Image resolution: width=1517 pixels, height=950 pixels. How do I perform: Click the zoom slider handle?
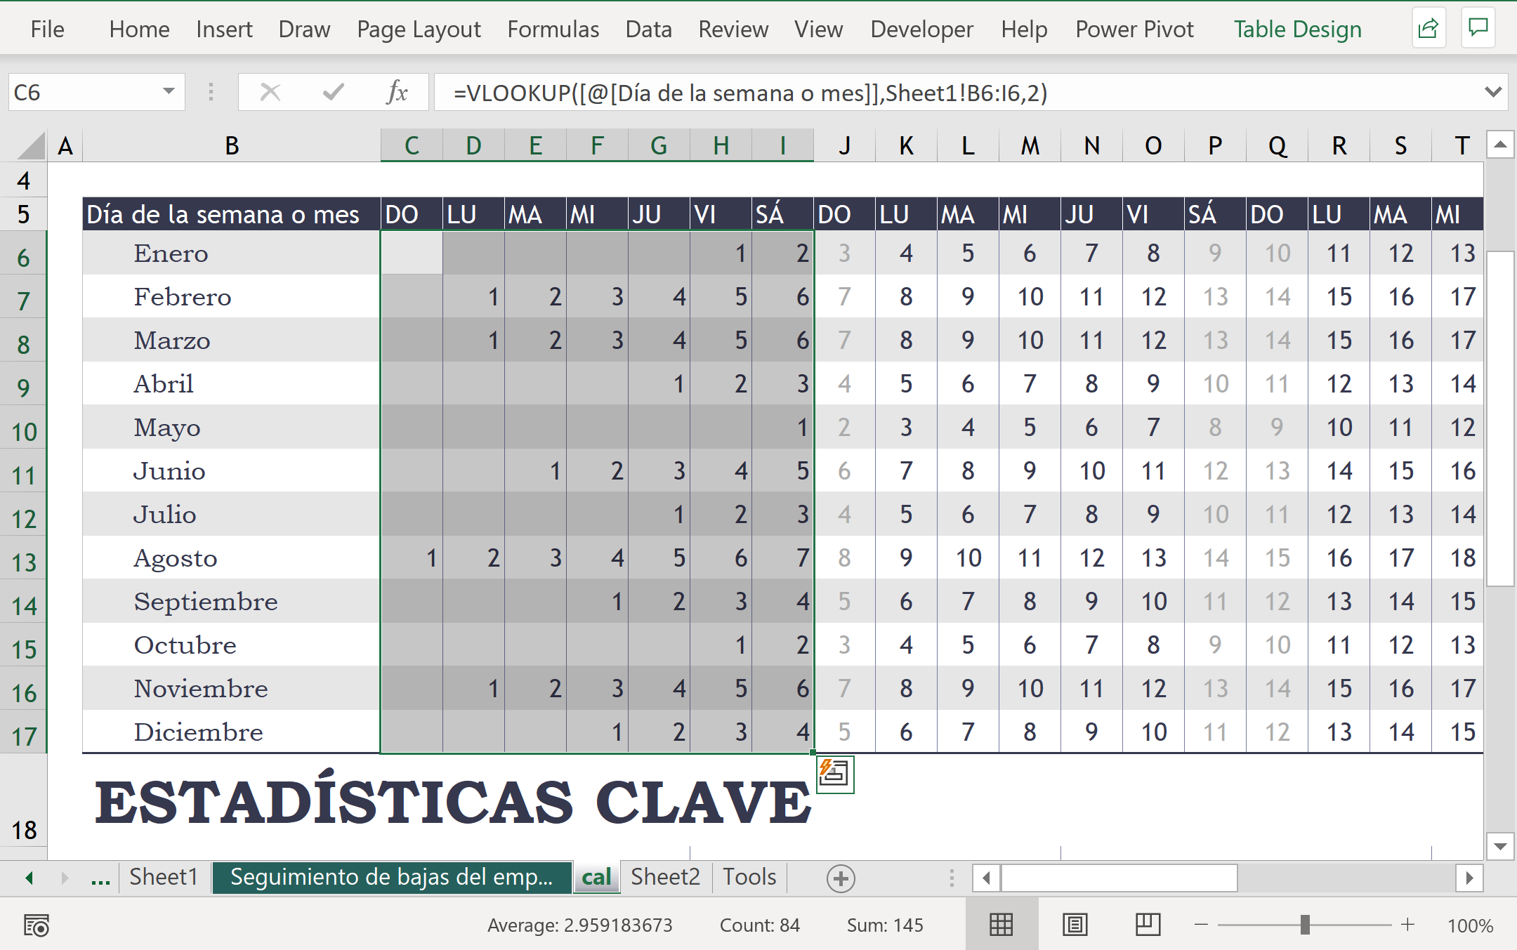[1305, 925]
